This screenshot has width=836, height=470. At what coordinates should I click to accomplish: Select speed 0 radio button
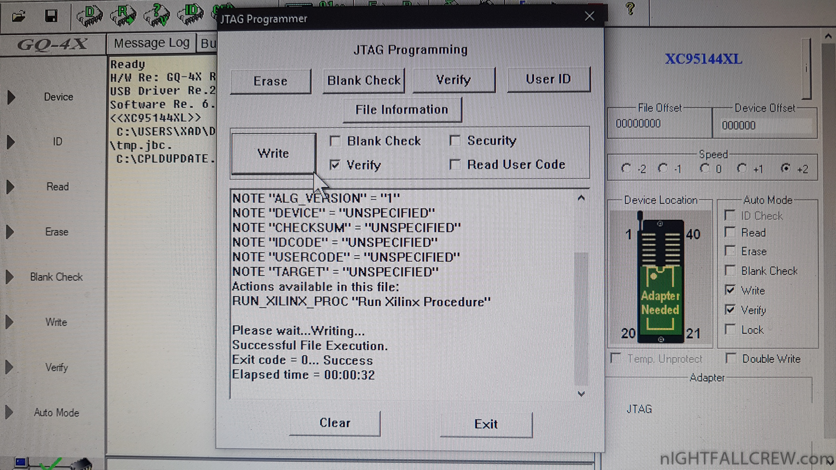click(x=705, y=168)
